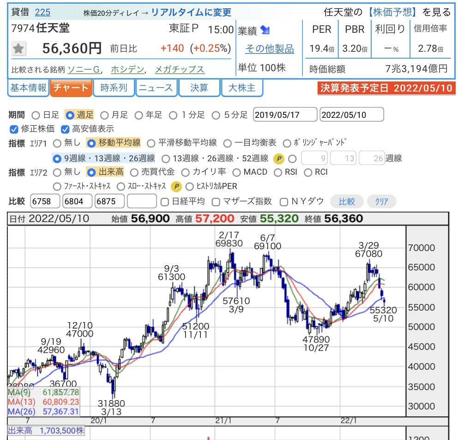This screenshot has width=458, height=440.
Task: Select the MACD indicator radio
Action: pos(236,172)
